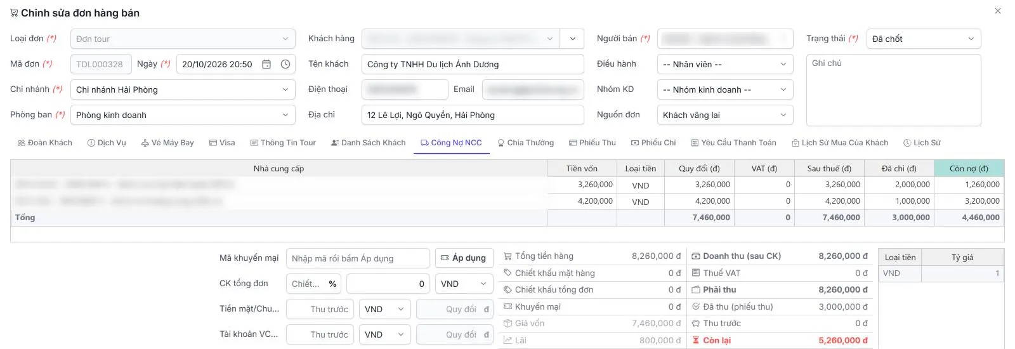Click the Ngày date-time field
This screenshot has height=349, width=1015.
(x=236, y=64)
